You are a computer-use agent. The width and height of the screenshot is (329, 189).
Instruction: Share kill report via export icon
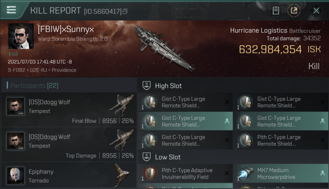pos(294,11)
